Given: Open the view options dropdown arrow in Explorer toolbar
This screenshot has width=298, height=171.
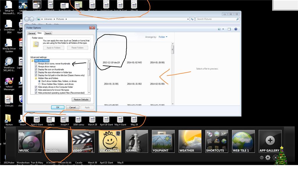Looking at the screenshot, I should click(223, 29).
